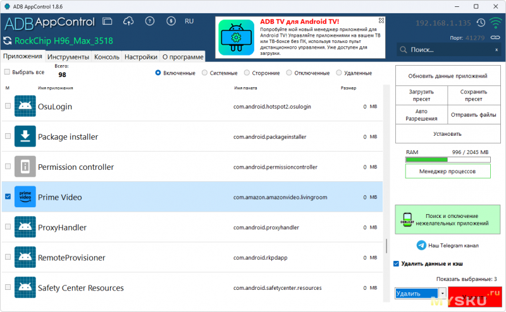Open connection history clock icon
This screenshot has width=506, height=312.
coord(481,23)
